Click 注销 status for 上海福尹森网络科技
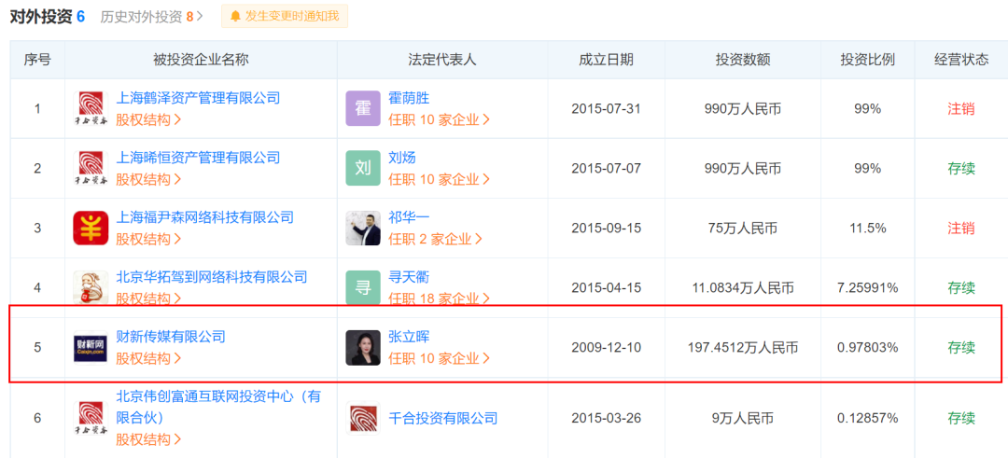 [x=961, y=228]
